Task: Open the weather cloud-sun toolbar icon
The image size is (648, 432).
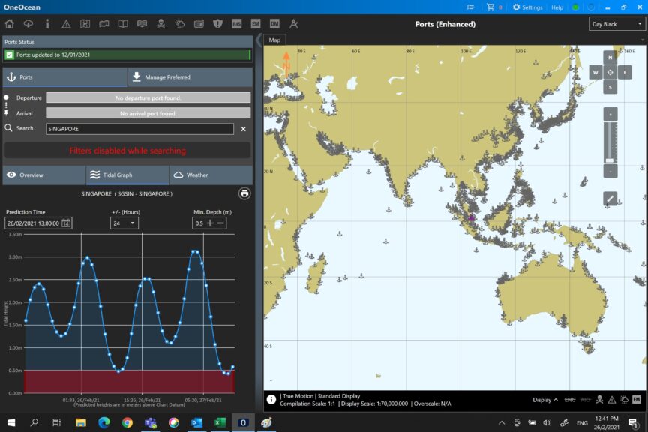Action: pos(180,24)
